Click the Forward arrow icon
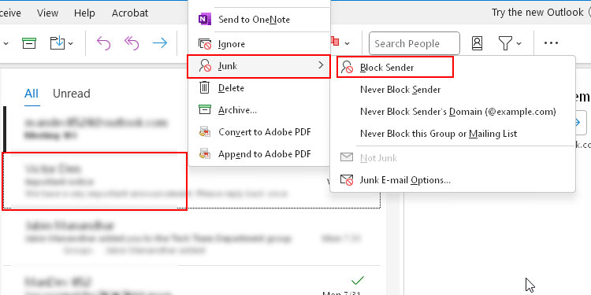Viewport: 591px width, 295px height. click(160, 43)
